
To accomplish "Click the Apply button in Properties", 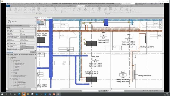I will 33,52.
